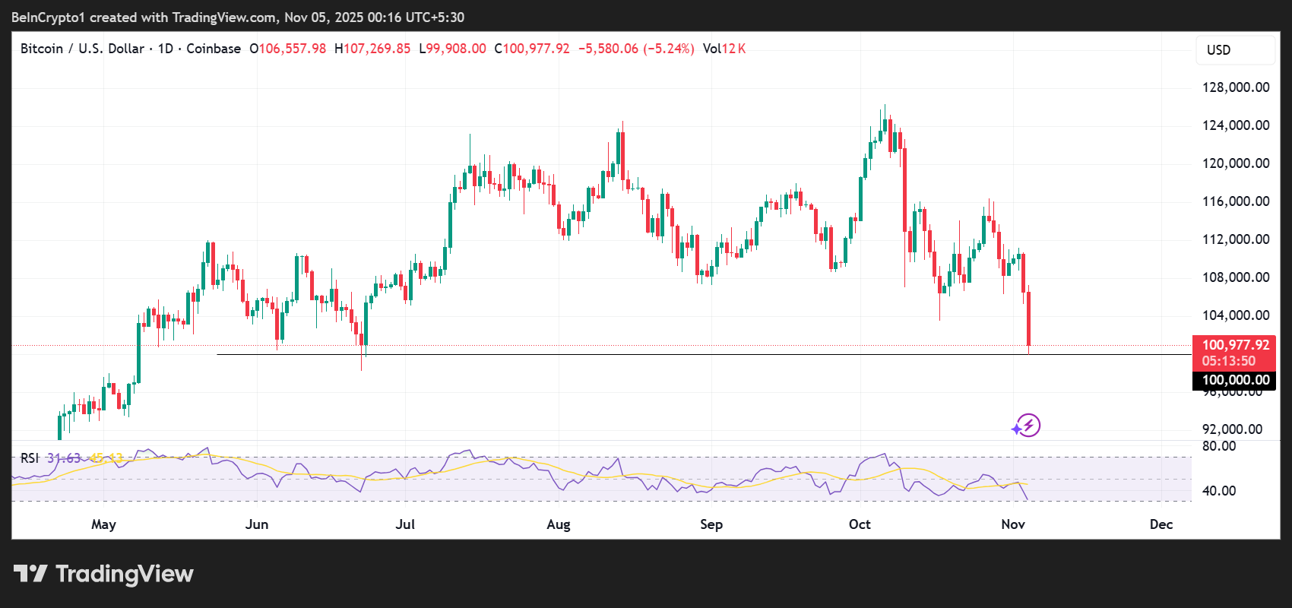
Task: Click the Oct label on time axis
Action: 860,524
